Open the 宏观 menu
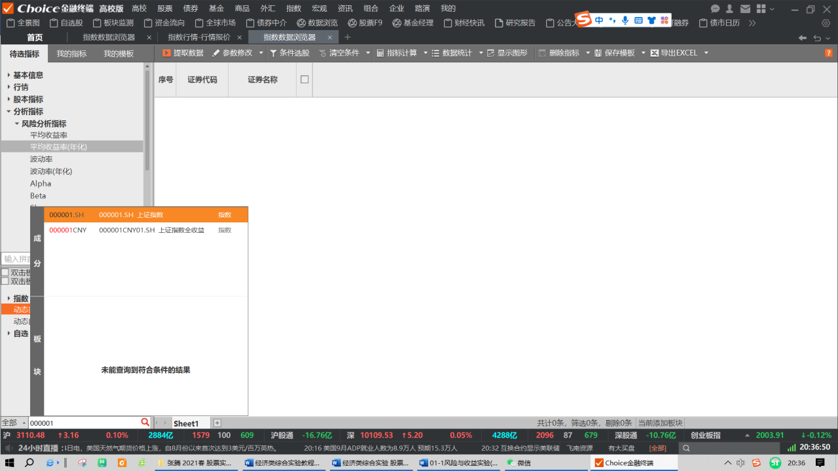 tap(319, 9)
